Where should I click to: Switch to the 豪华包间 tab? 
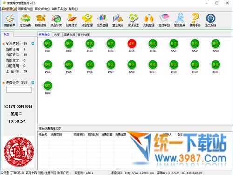[83, 35]
